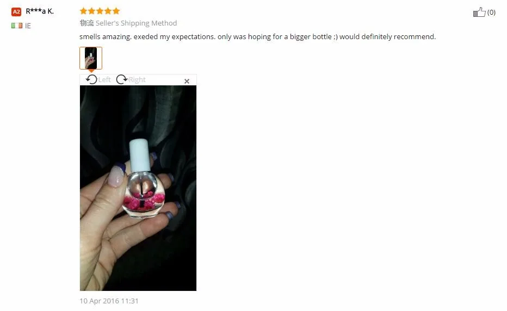The height and width of the screenshot is (311, 507).
Task: Click the orange pointer below thumbnail
Action: click(x=91, y=71)
